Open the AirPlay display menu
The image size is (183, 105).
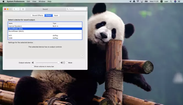[142, 1]
